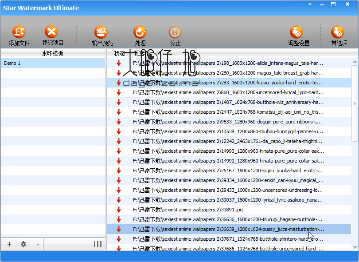Screen dimensions: 359x262
Task: Click the vertical scrollbar thumb of file list
Action: [x=355, y=103]
